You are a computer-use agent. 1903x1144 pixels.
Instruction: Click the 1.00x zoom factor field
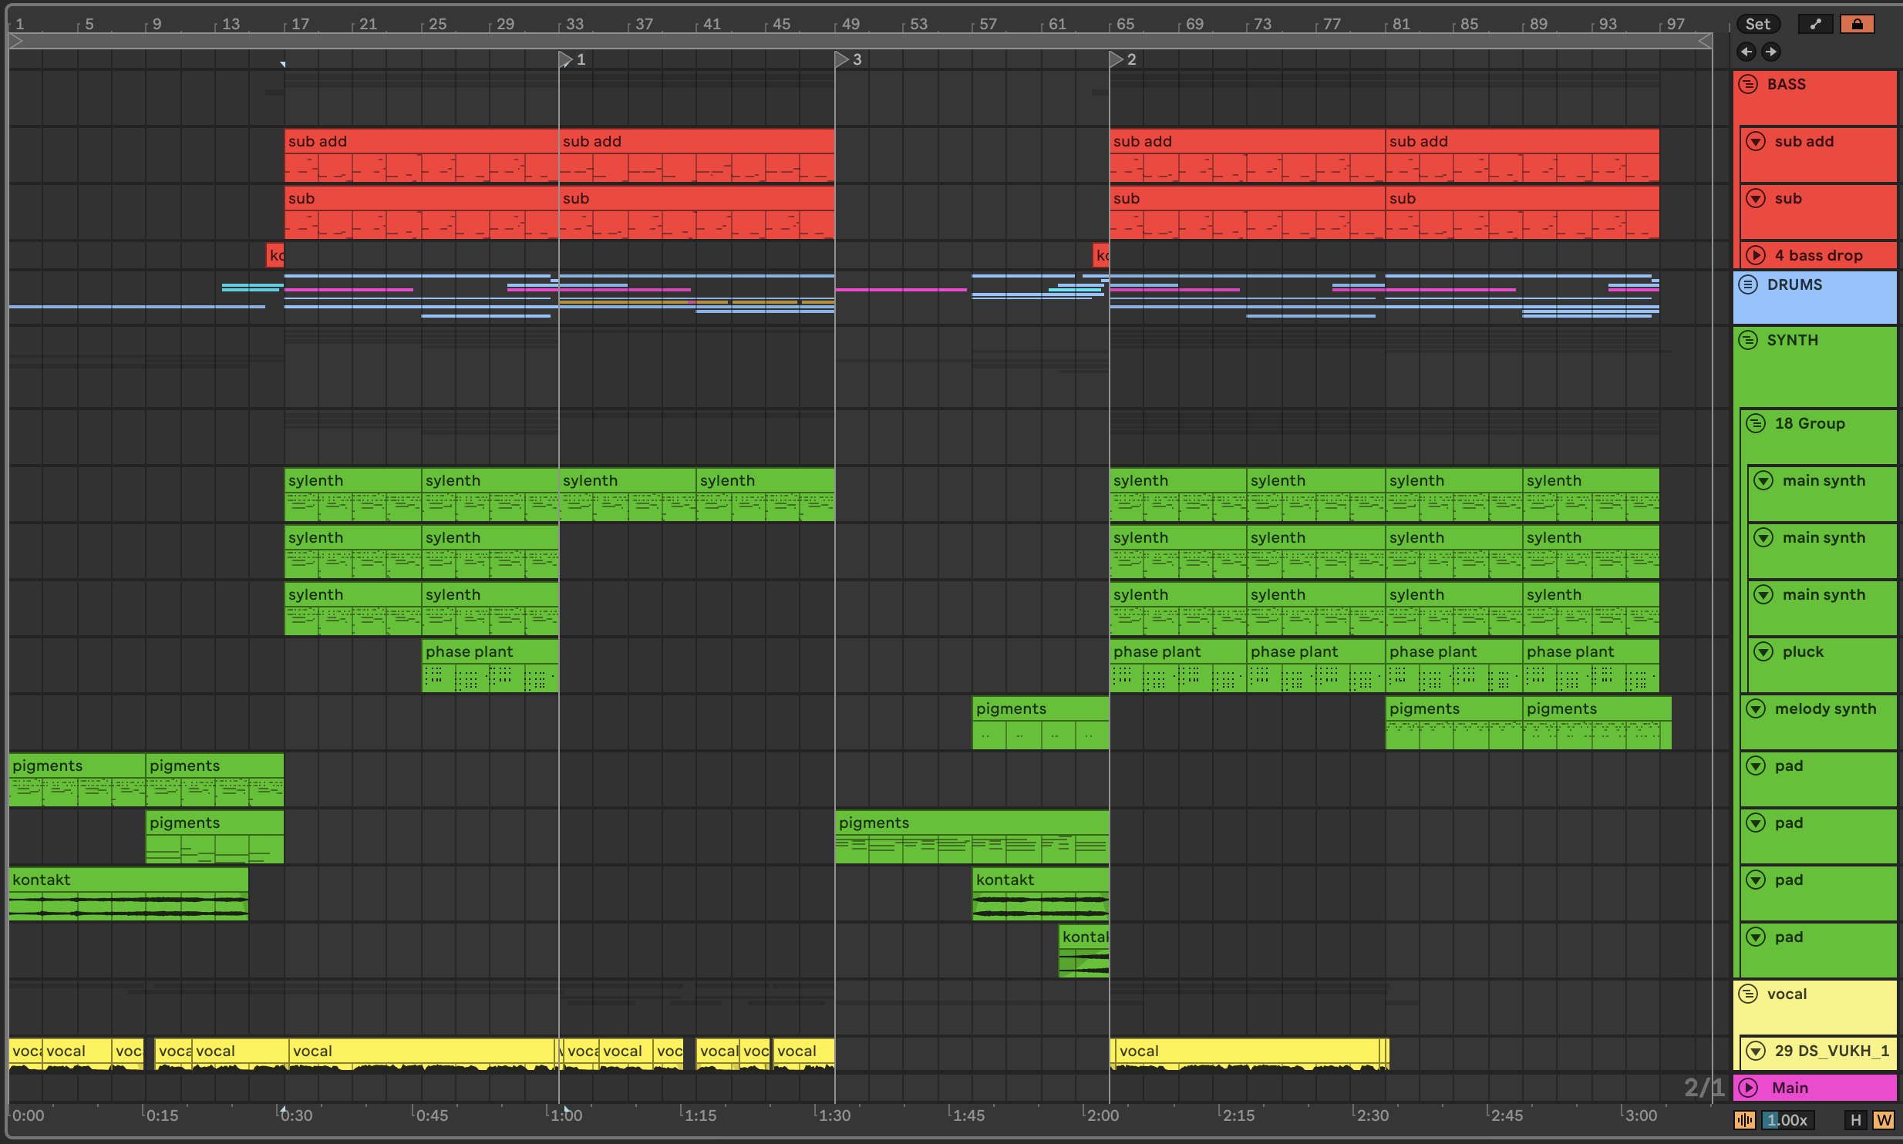[1787, 1120]
